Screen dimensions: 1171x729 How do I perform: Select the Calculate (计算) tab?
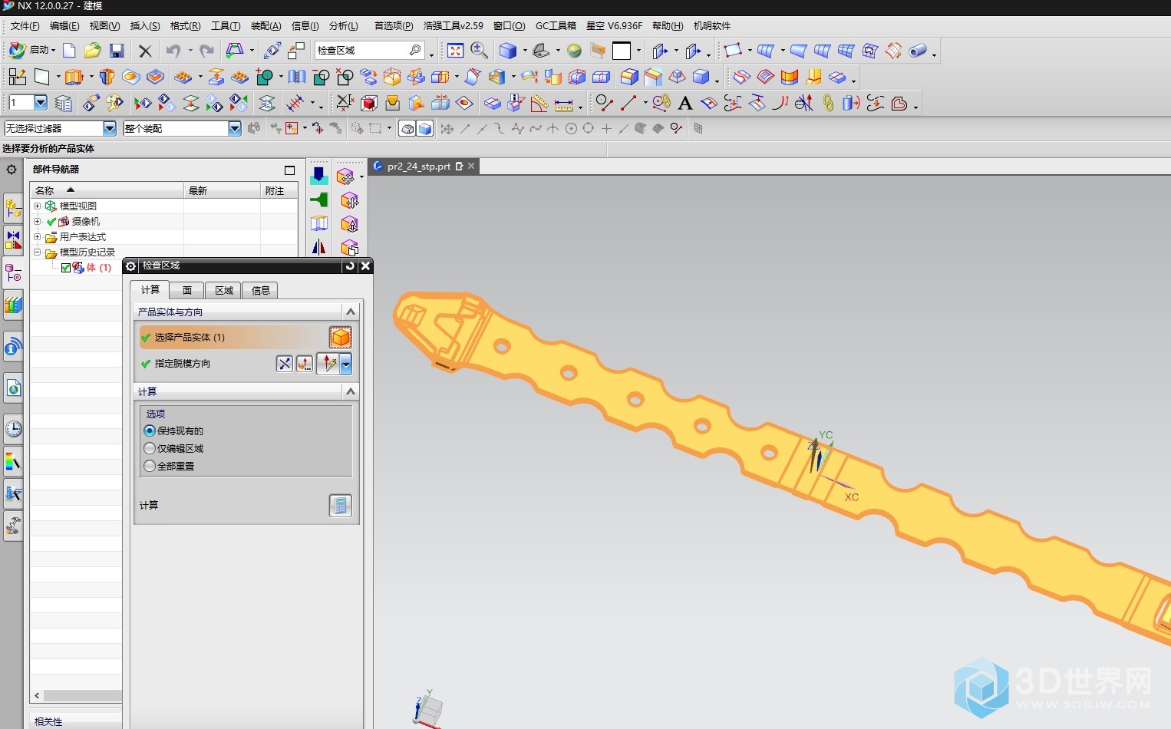pyautogui.click(x=150, y=289)
